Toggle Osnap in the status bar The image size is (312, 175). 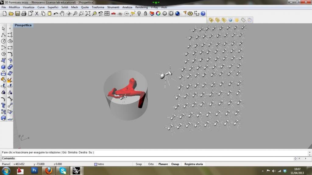[x=175, y=164]
